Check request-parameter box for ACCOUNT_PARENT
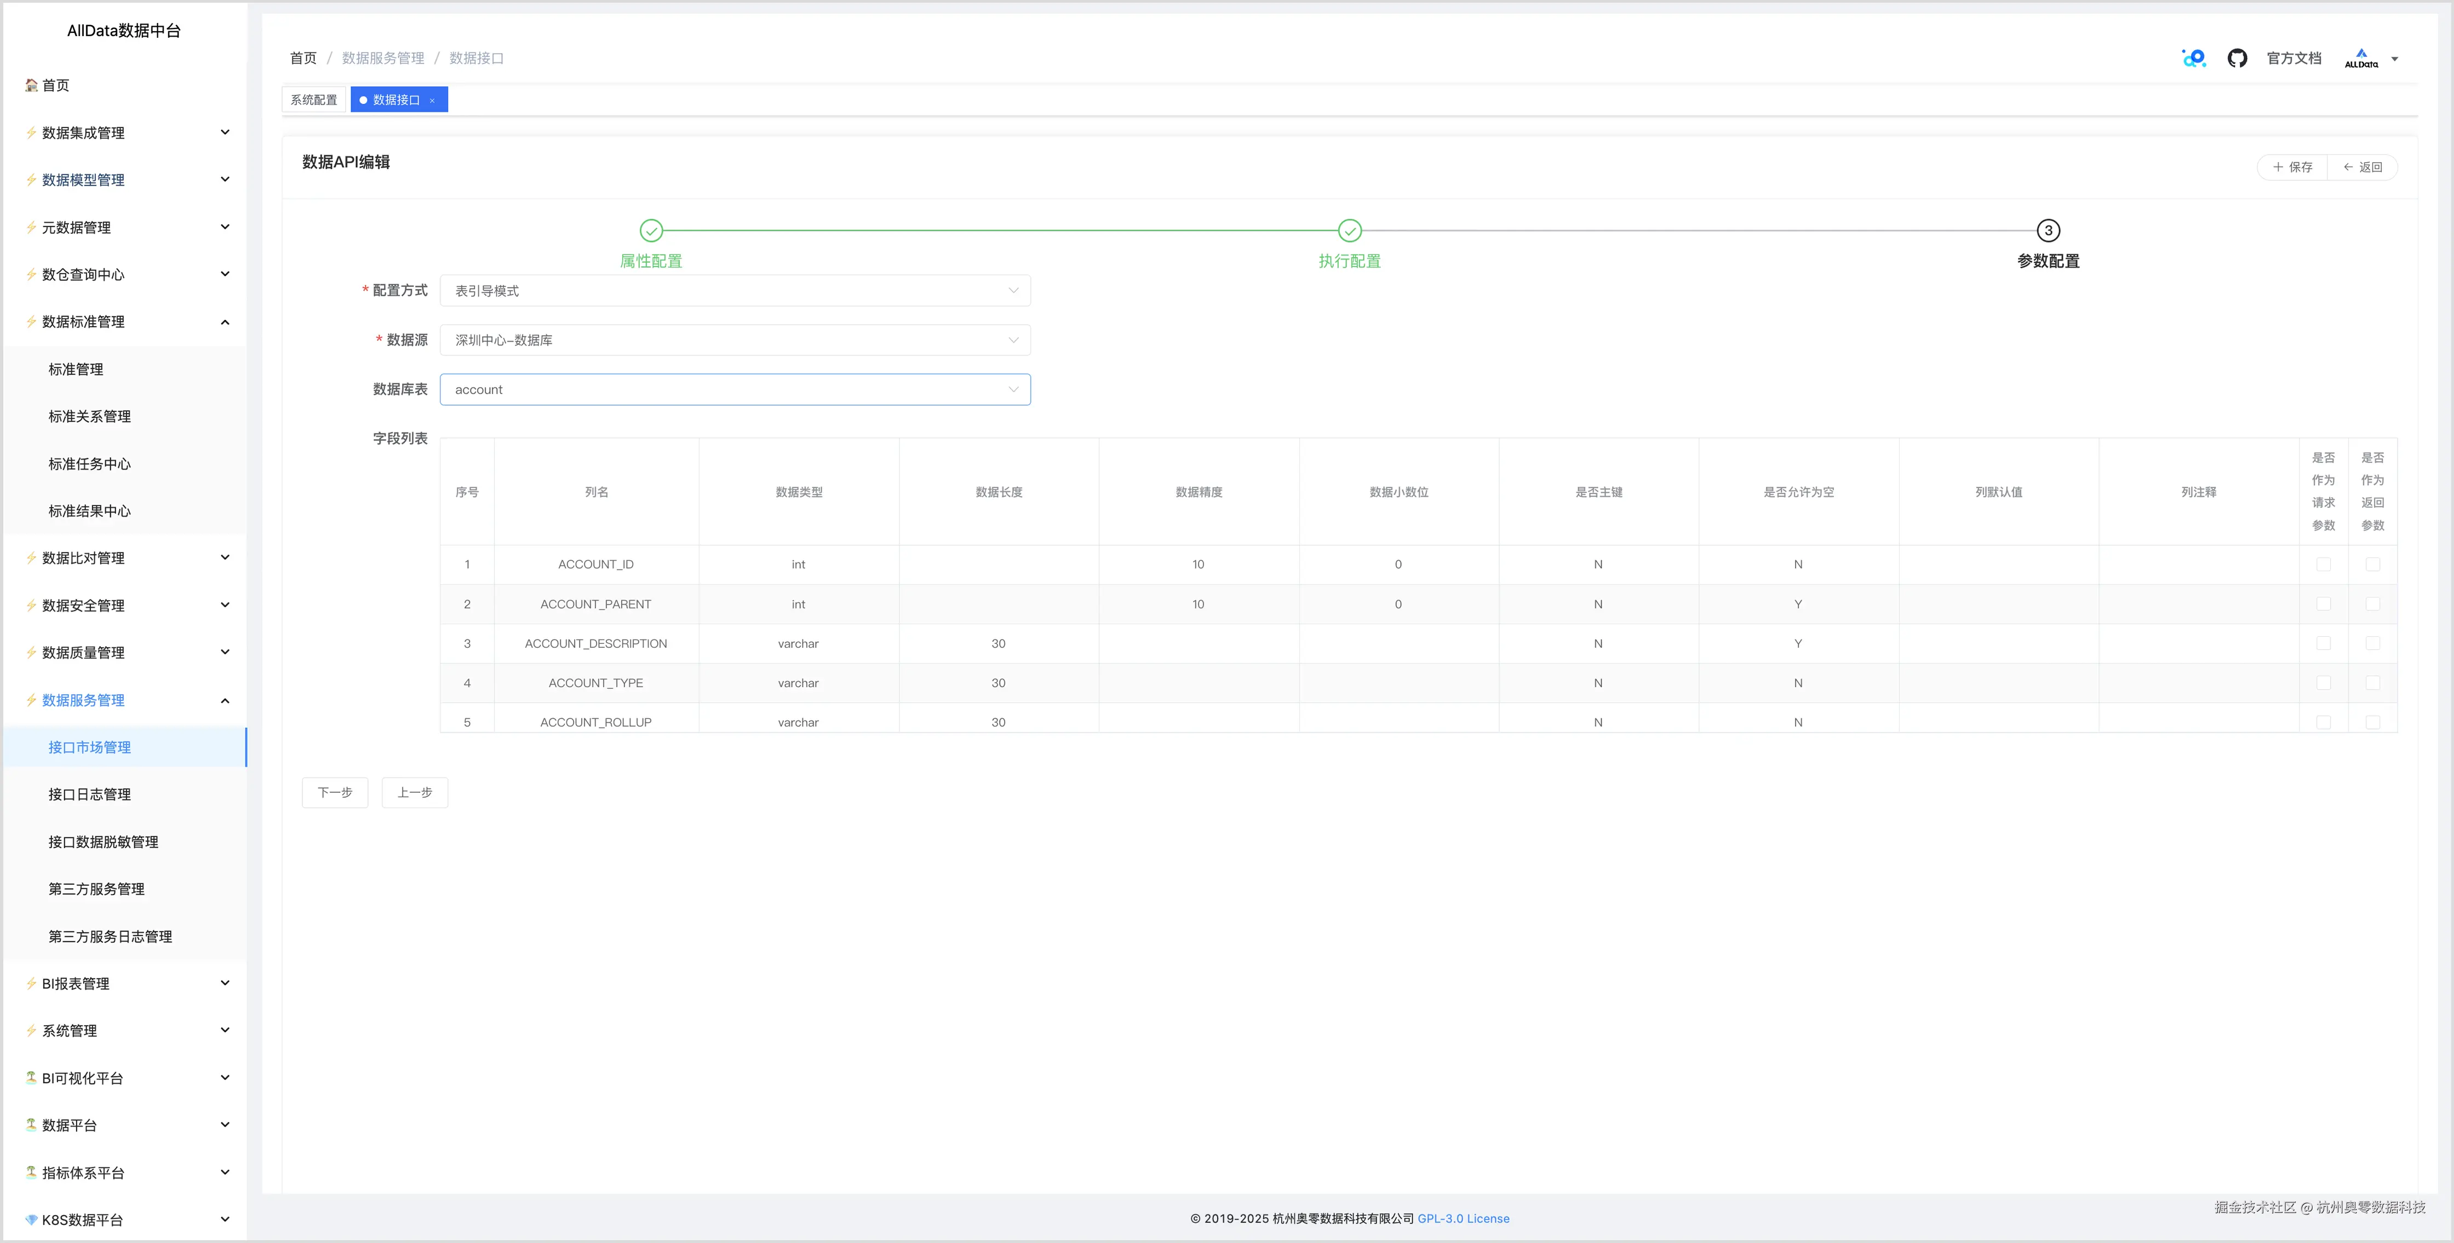2454x1243 pixels. tap(2324, 604)
